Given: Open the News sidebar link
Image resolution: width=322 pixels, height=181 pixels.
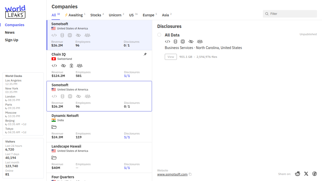Looking at the screenshot, I should [x=10, y=32].
